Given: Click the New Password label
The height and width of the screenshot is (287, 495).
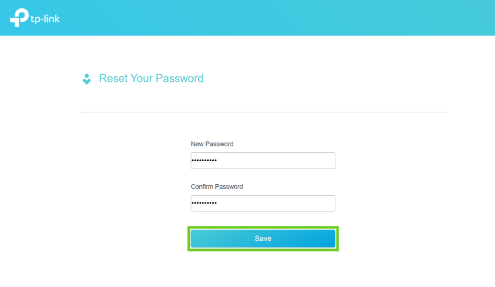Looking at the screenshot, I should [212, 144].
